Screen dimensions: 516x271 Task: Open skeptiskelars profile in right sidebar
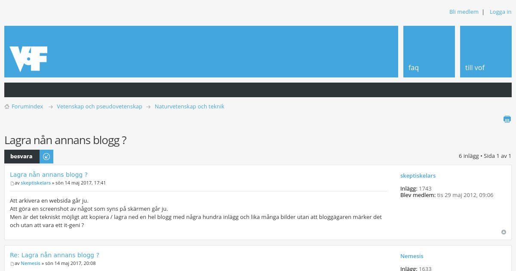pyautogui.click(x=418, y=176)
